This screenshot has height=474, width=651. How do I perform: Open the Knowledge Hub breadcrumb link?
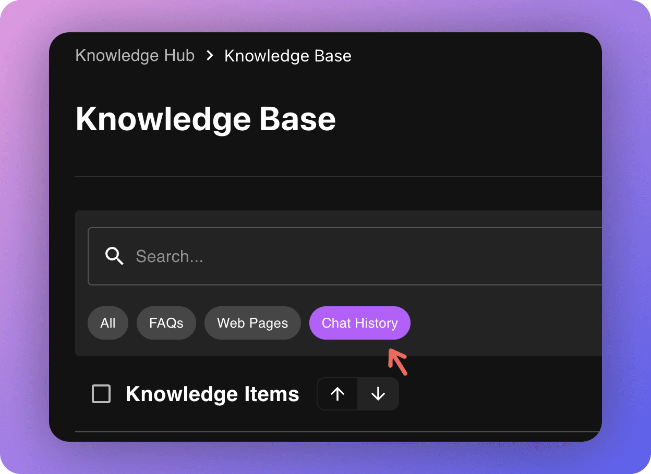[x=135, y=55]
